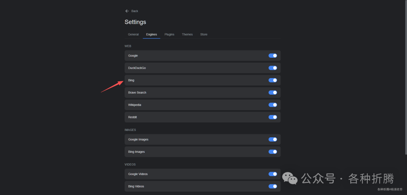Click the Back link text

pyautogui.click(x=135, y=11)
